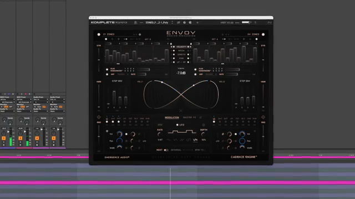Click the left lock icon above VELOCITY
This screenshot has width=355, height=199.
coord(171,44)
